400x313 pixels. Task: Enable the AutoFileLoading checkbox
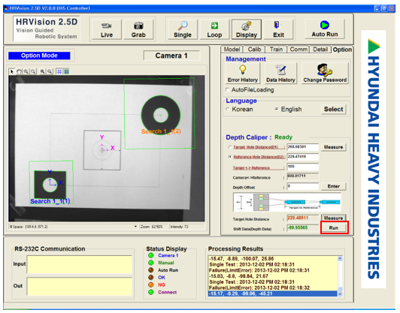point(228,89)
